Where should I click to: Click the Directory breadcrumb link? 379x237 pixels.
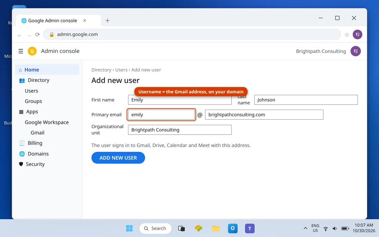[x=101, y=70]
